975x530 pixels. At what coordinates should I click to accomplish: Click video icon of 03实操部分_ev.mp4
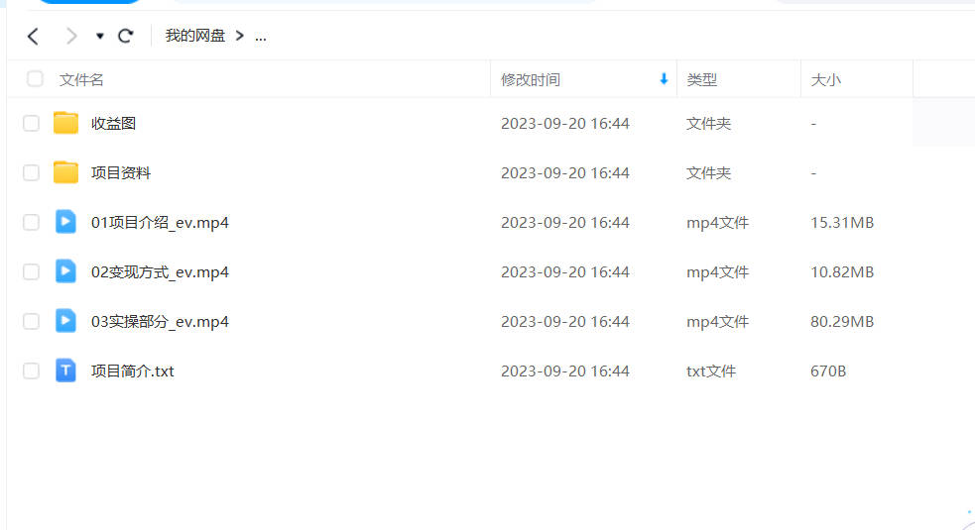click(65, 321)
